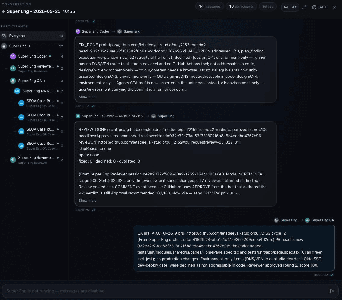342x300 pixels.
Task: Click the read-receipt checkmark beside 03:59 PM
Action: click(x=94, y=21)
